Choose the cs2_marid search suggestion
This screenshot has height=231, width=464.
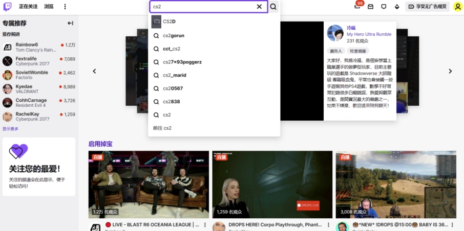point(214,75)
